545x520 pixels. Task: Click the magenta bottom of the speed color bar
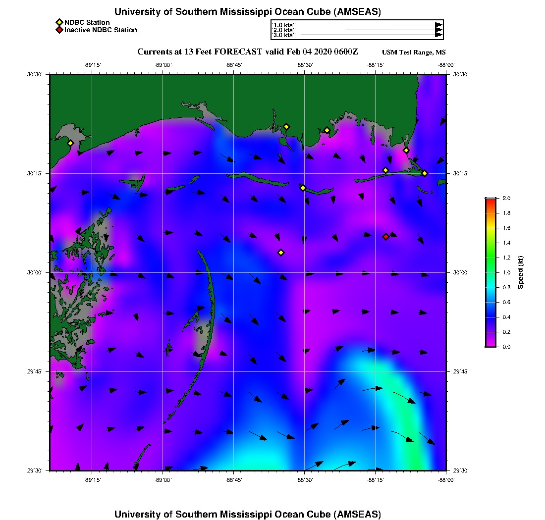[x=490, y=344]
